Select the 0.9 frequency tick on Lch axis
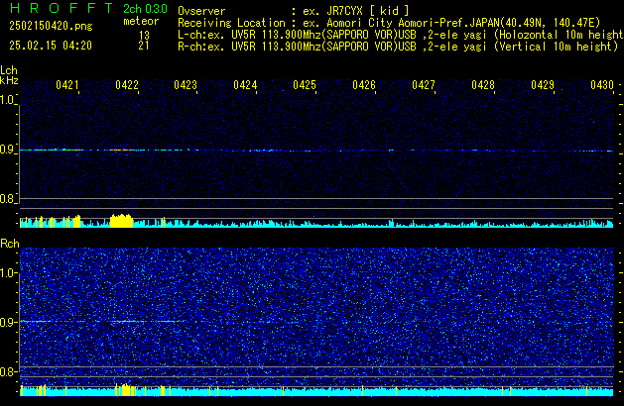 pos(8,150)
